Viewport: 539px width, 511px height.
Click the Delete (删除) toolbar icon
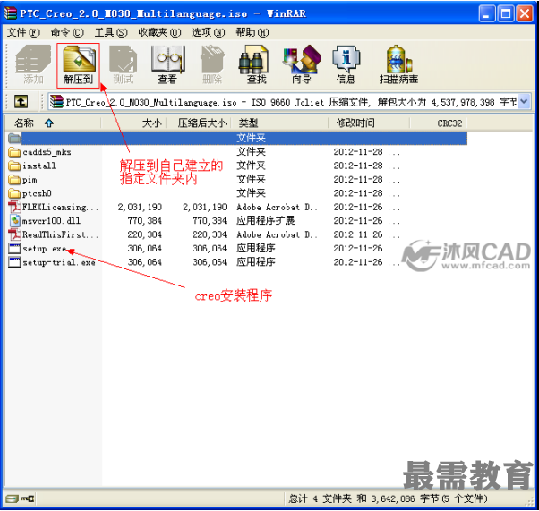click(212, 65)
